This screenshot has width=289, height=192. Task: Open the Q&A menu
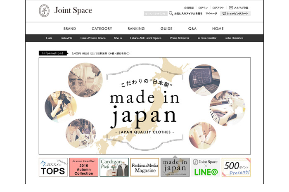(192, 28)
